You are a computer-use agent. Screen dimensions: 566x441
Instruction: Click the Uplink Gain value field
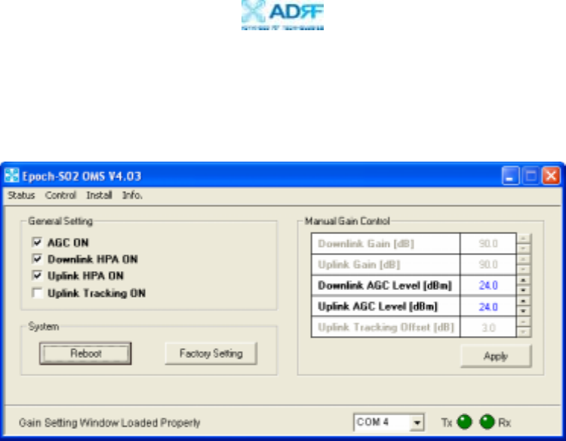point(488,265)
